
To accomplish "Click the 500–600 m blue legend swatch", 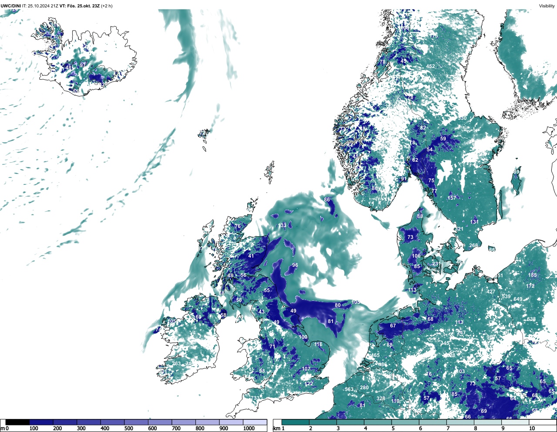I will 136,422.
